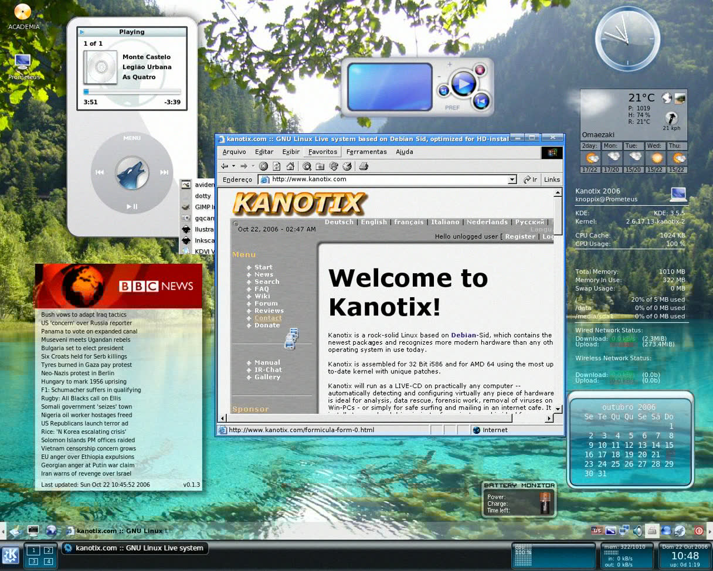Screen dimensions: 713x571
Task: Click the horizontal scrollbar right arrow
Action: tap(549, 418)
